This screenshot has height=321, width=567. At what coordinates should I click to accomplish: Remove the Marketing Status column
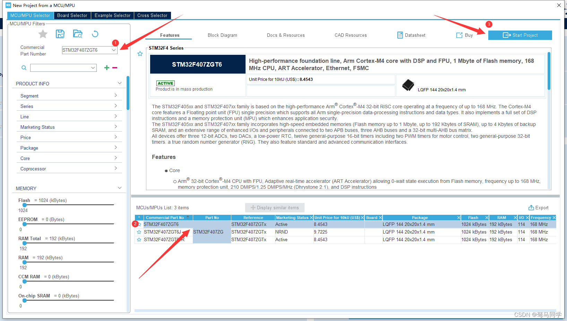311,218
